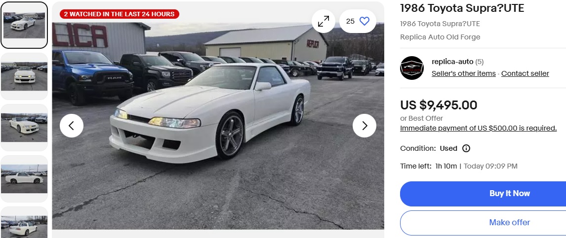Open the Contact seller link

[x=525, y=73]
